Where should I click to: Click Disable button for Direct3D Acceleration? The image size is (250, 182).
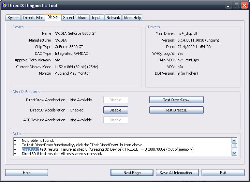(x=116, y=110)
